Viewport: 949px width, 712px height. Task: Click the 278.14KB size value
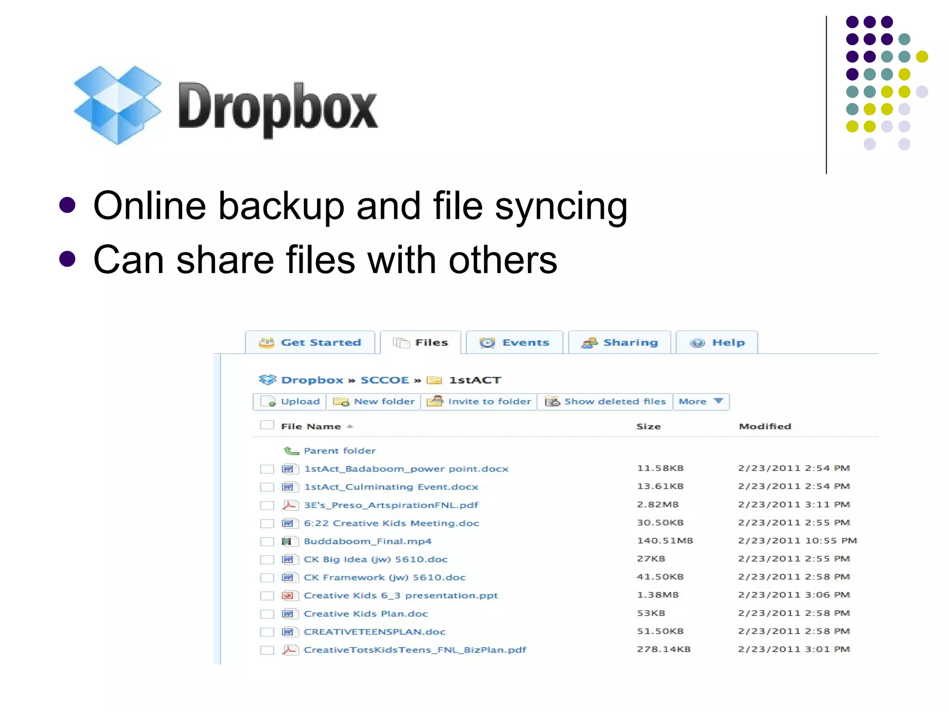pyautogui.click(x=664, y=649)
